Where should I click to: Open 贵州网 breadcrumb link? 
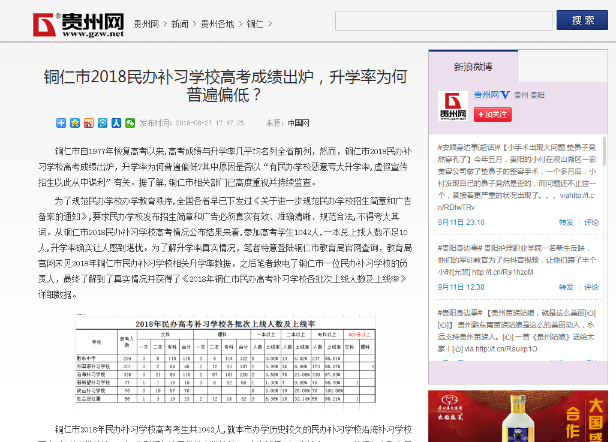click(x=146, y=24)
